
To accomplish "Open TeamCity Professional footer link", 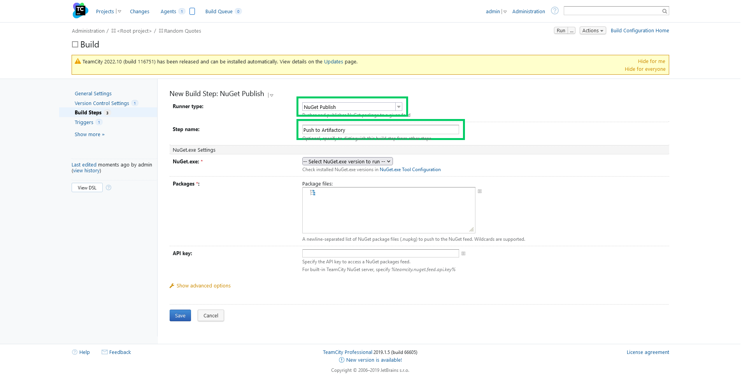I will 347,352.
